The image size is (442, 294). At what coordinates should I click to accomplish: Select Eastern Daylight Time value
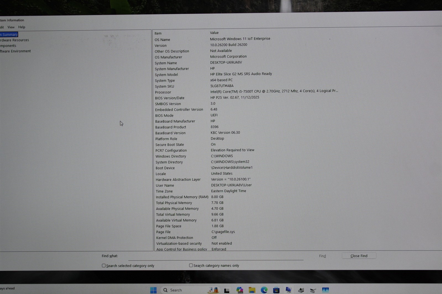click(229, 191)
